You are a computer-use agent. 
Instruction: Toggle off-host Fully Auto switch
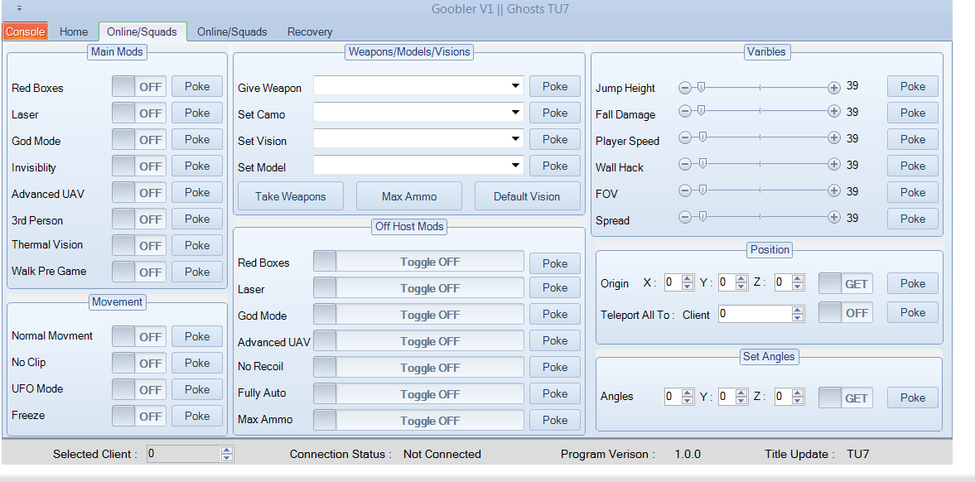point(418,393)
